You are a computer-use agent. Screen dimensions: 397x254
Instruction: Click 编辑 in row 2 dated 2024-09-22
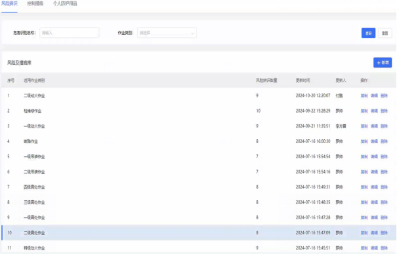374,111
